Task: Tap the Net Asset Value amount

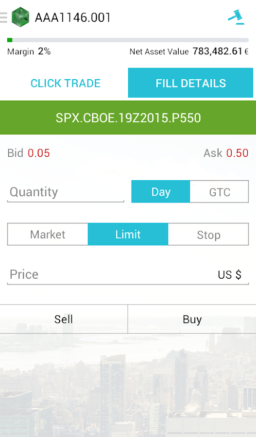Action: 221,51
